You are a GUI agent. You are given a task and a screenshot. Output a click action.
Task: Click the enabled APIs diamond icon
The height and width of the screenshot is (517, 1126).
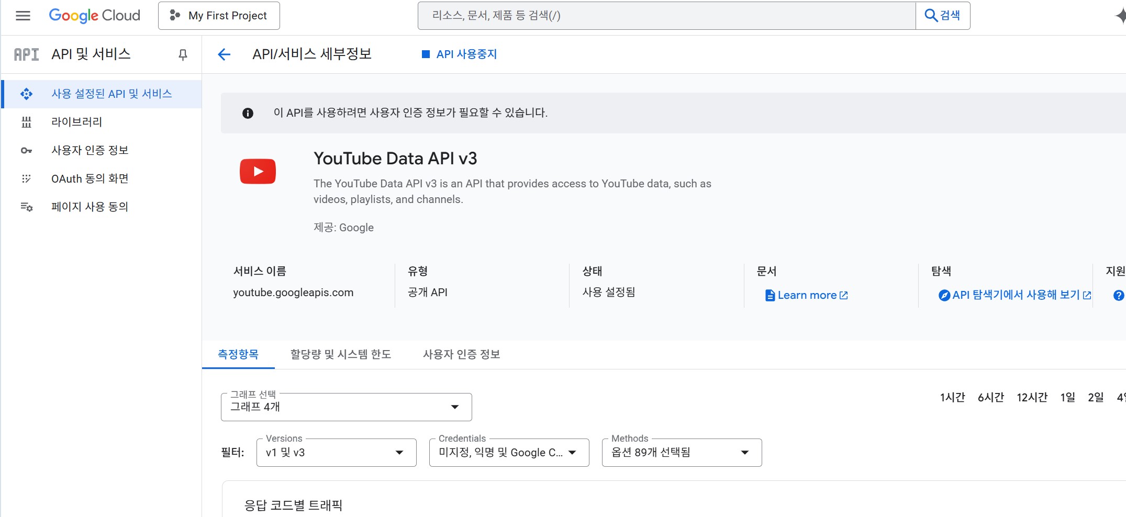26,94
